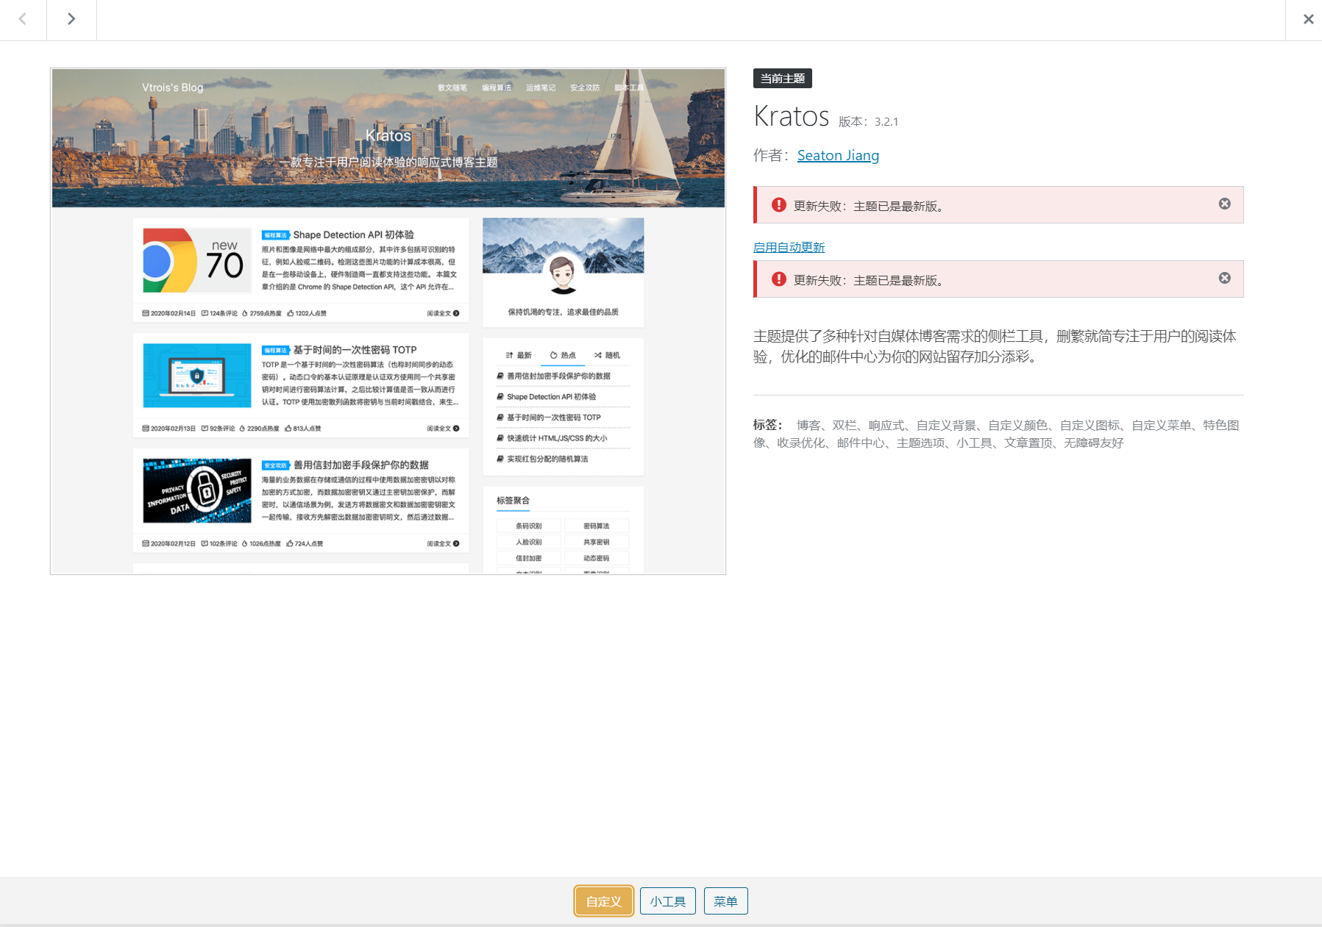Dismiss the second update failure notice
The width and height of the screenshot is (1322, 927).
(1223, 278)
